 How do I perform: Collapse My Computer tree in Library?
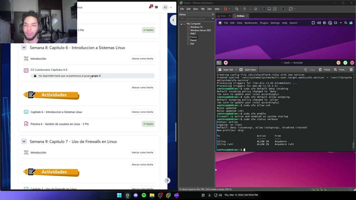click(181, 24)
